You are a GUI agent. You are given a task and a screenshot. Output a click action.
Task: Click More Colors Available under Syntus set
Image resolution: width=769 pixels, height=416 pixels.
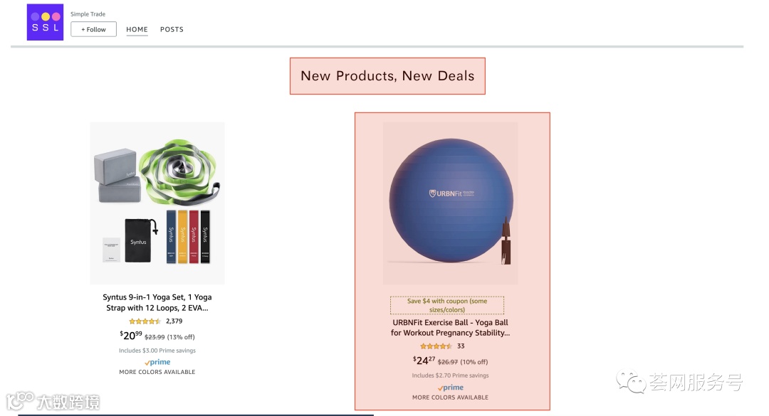(157, 373)
